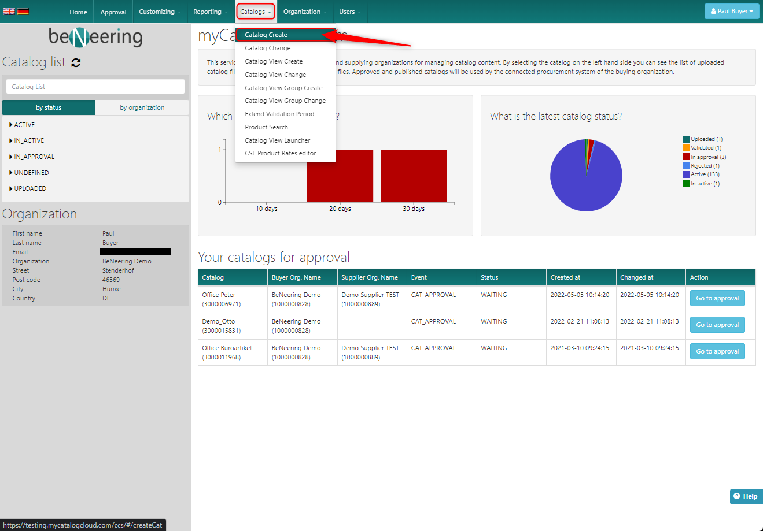Focus the Catalog List search field
Viewport: 763px width, 531px height.
(x=95, y=87)
